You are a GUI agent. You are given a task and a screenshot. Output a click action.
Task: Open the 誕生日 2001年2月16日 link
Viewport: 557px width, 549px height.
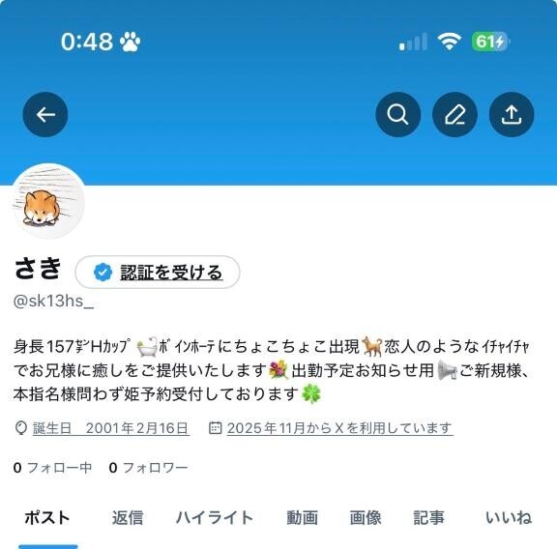110,428
